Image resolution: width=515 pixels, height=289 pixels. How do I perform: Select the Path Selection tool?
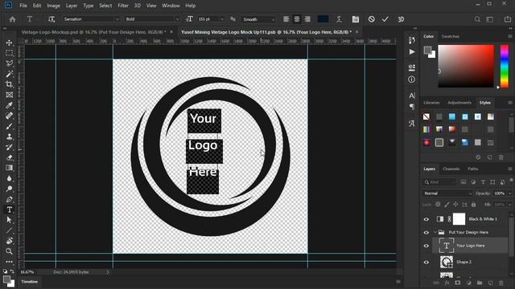(x=9, y=220)
